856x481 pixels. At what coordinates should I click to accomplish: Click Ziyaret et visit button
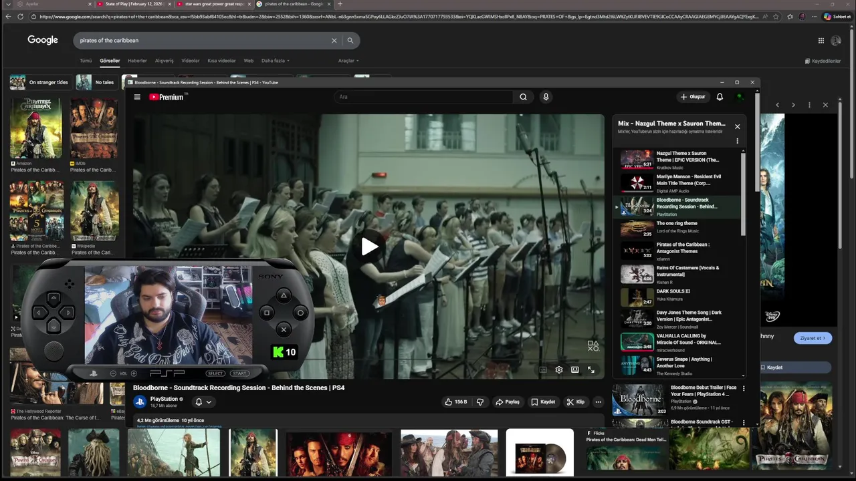813,338
